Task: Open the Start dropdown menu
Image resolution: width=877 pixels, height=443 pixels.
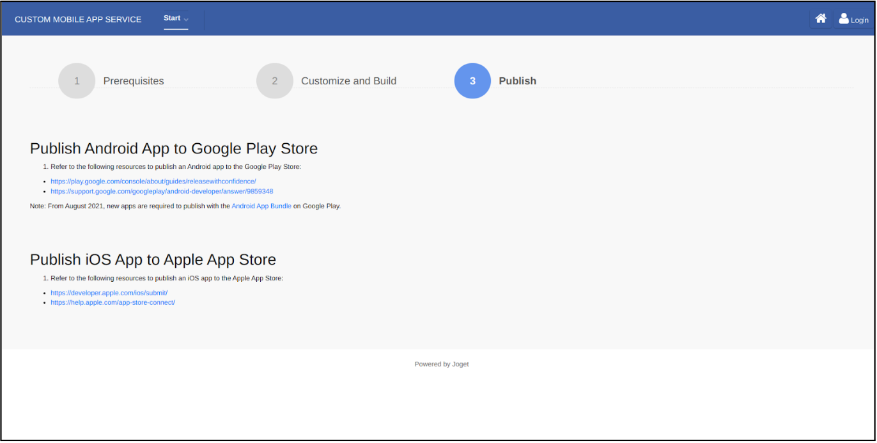Action: (x=176, y=19)
